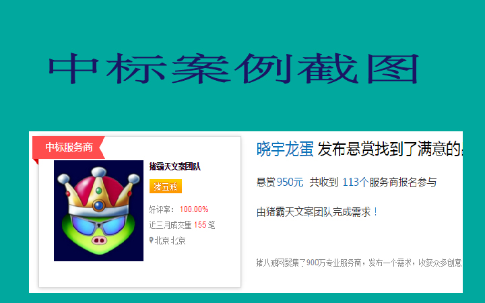Click the 100.00% rating value
The image size is (485, 303).
coord(194,209)
